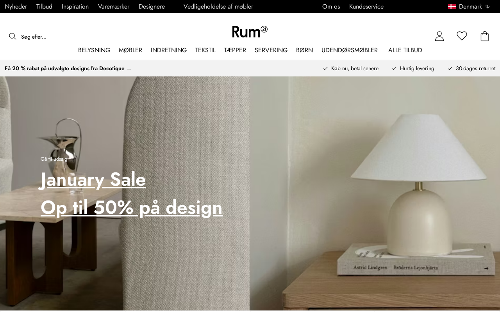Click the lamp hero image
Image resolution: width=500 pixels, height=312 pixels.
(x=375, y=193)
